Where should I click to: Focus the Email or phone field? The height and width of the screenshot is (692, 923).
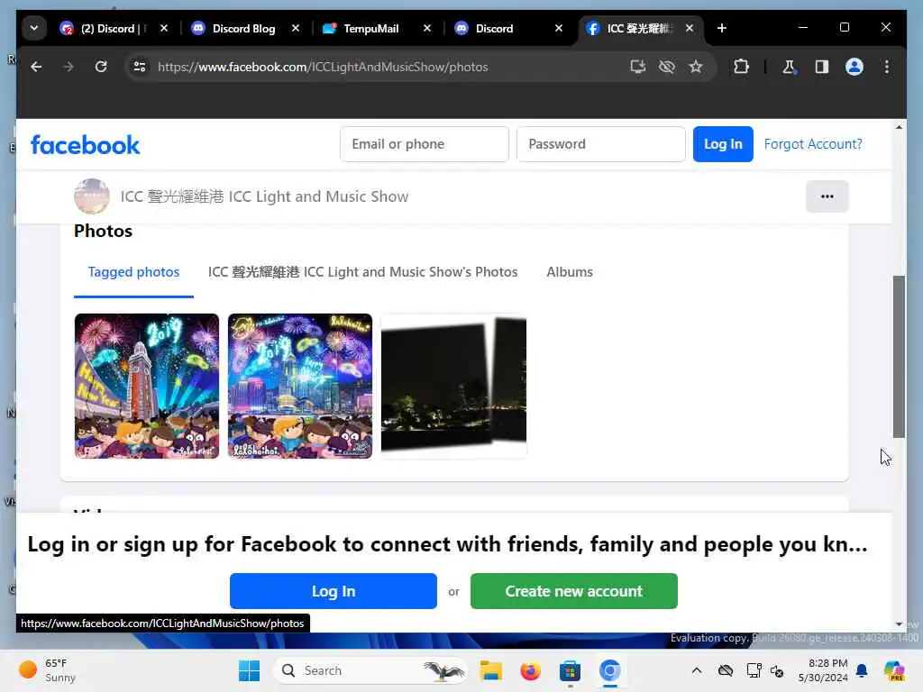[425, 144]
